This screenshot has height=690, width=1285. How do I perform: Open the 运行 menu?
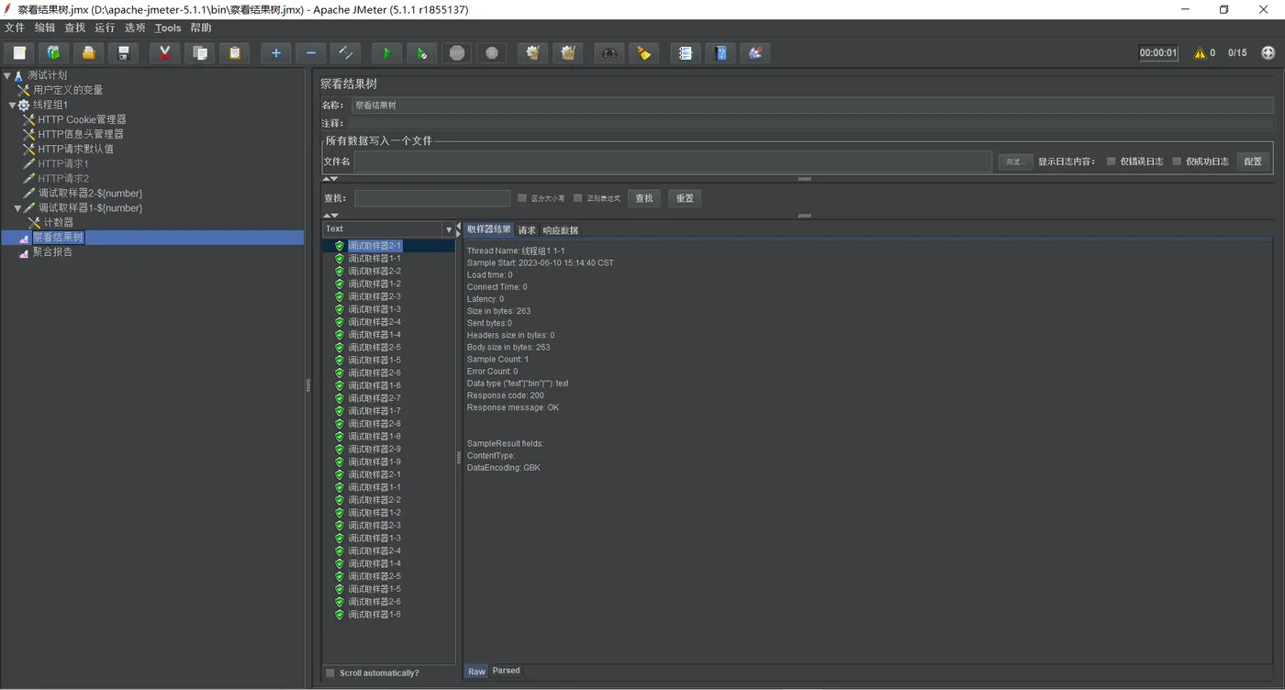click(x=105, y=28)
